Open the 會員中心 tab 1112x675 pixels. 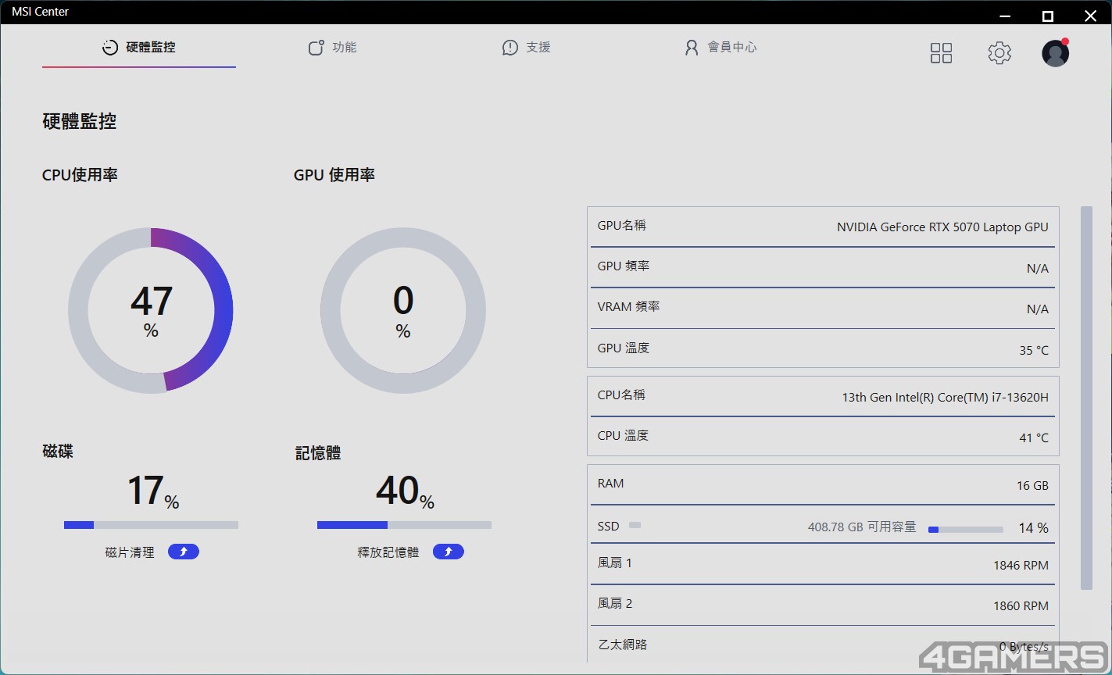coord(720,48)
